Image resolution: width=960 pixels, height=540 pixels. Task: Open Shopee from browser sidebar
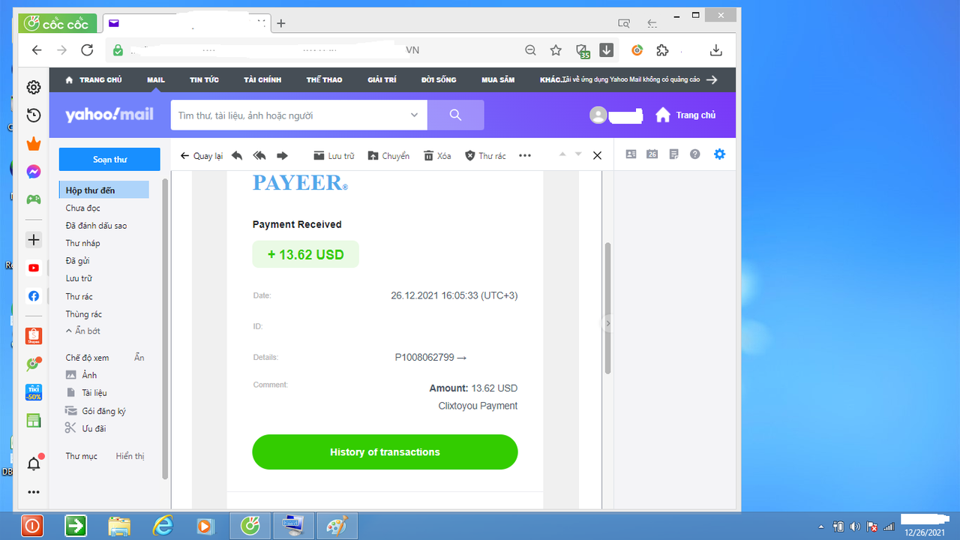pos(34,336)
